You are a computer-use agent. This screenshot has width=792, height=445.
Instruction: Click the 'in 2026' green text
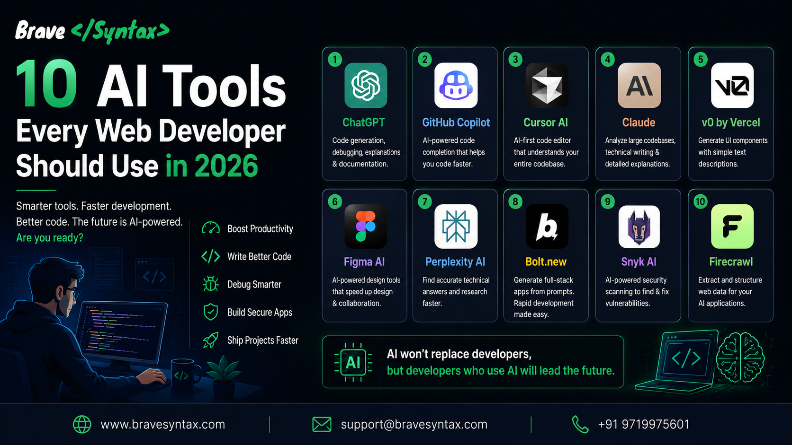click(212, 166)
